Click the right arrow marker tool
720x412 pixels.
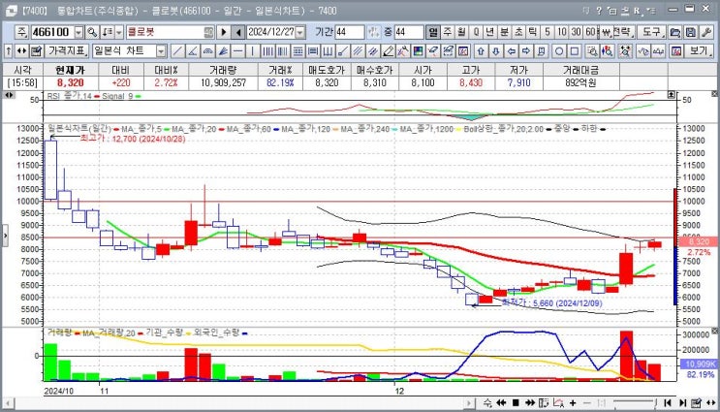[526, 51]
